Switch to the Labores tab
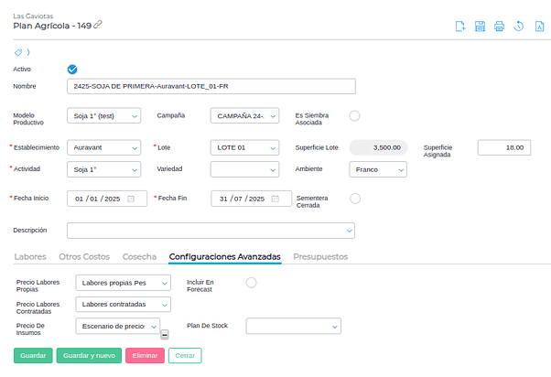This screenshot has height=377, width=551. (x=30, y=257)
